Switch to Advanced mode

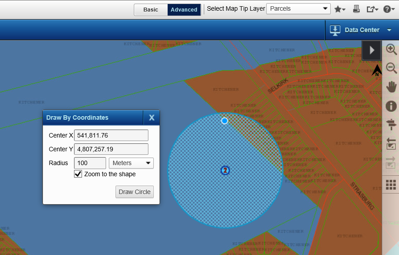[184, 10]
